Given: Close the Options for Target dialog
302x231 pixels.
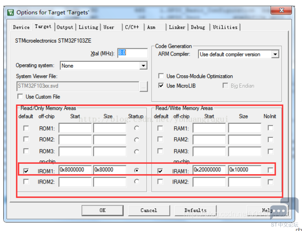Looking at the screenshot, I should 281,10.
